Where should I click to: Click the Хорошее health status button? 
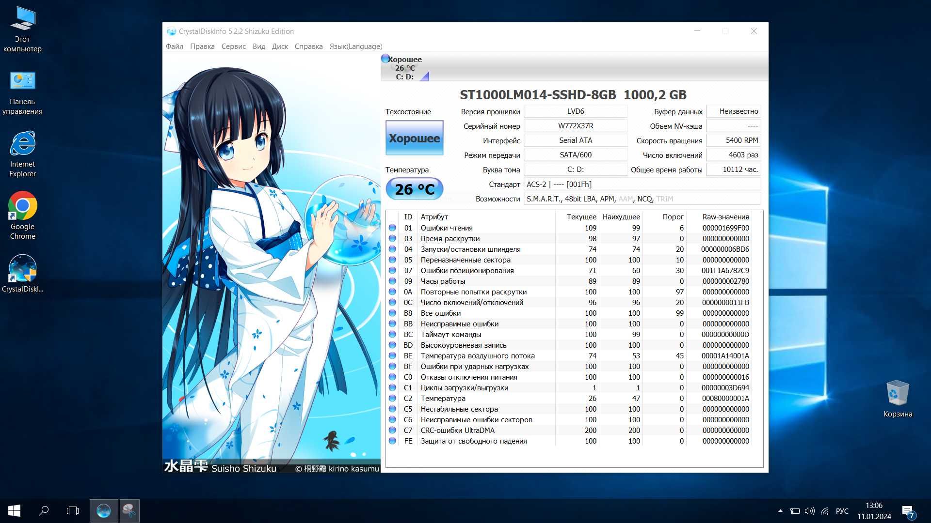coord(415,138)
